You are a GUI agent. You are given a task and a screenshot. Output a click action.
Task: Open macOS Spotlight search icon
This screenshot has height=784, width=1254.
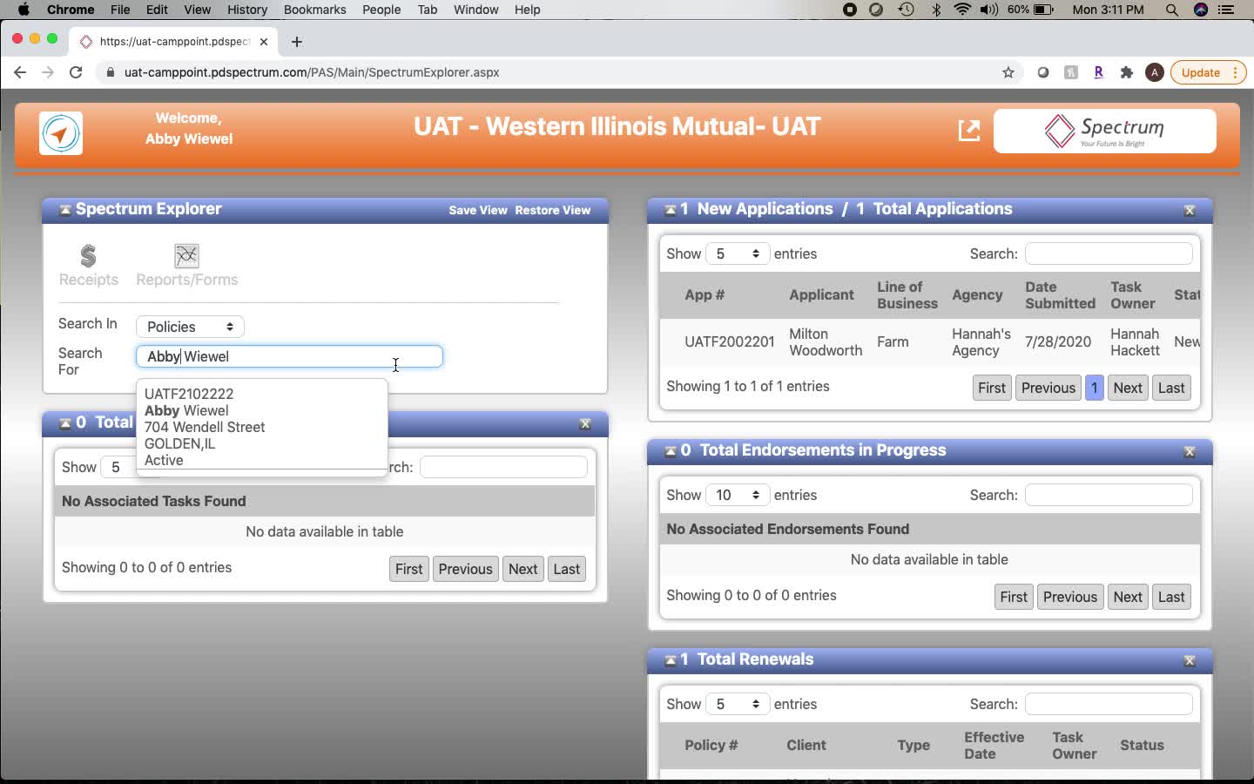[1172, 10]
